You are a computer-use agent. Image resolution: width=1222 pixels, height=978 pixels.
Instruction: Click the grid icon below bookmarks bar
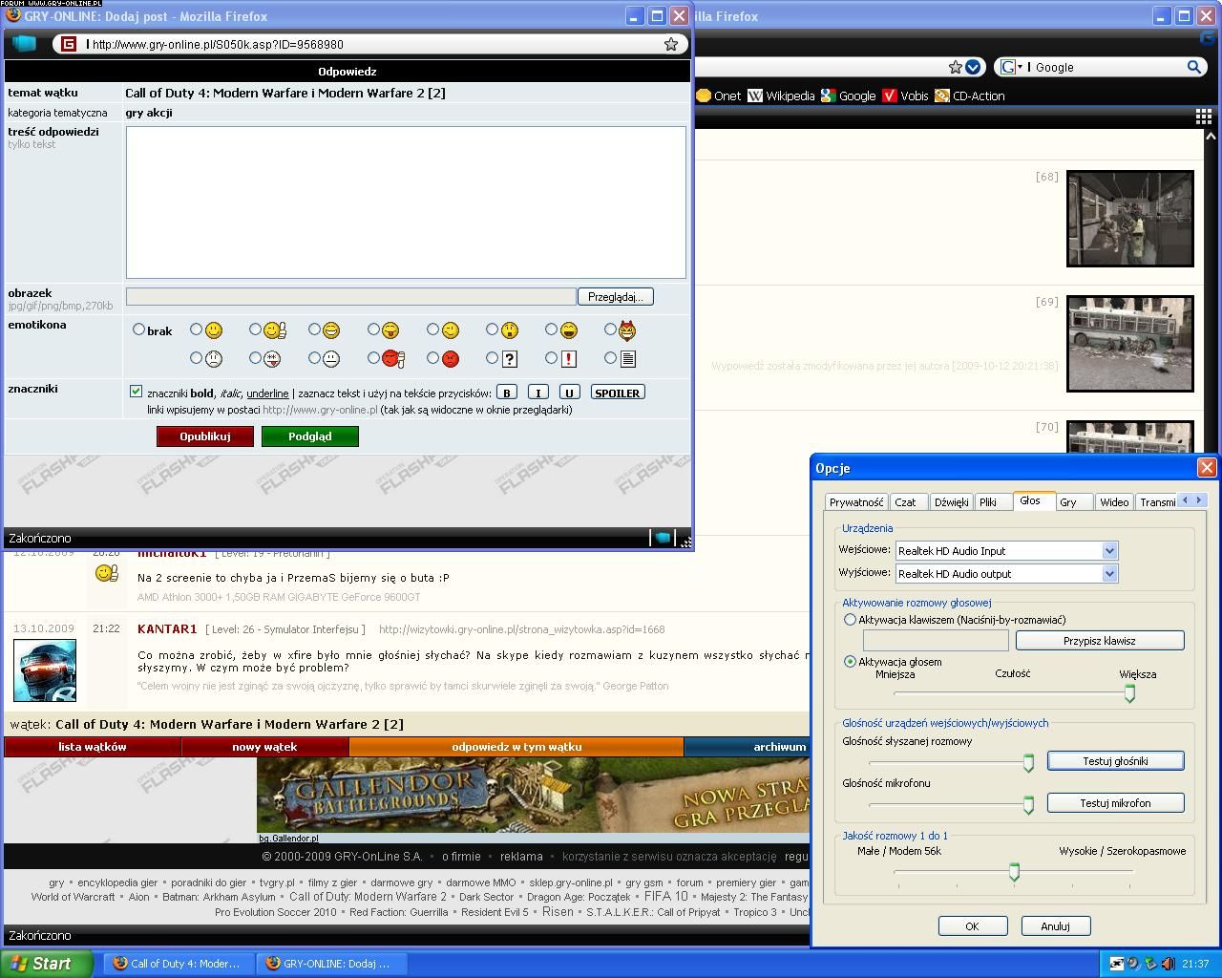1204,117
